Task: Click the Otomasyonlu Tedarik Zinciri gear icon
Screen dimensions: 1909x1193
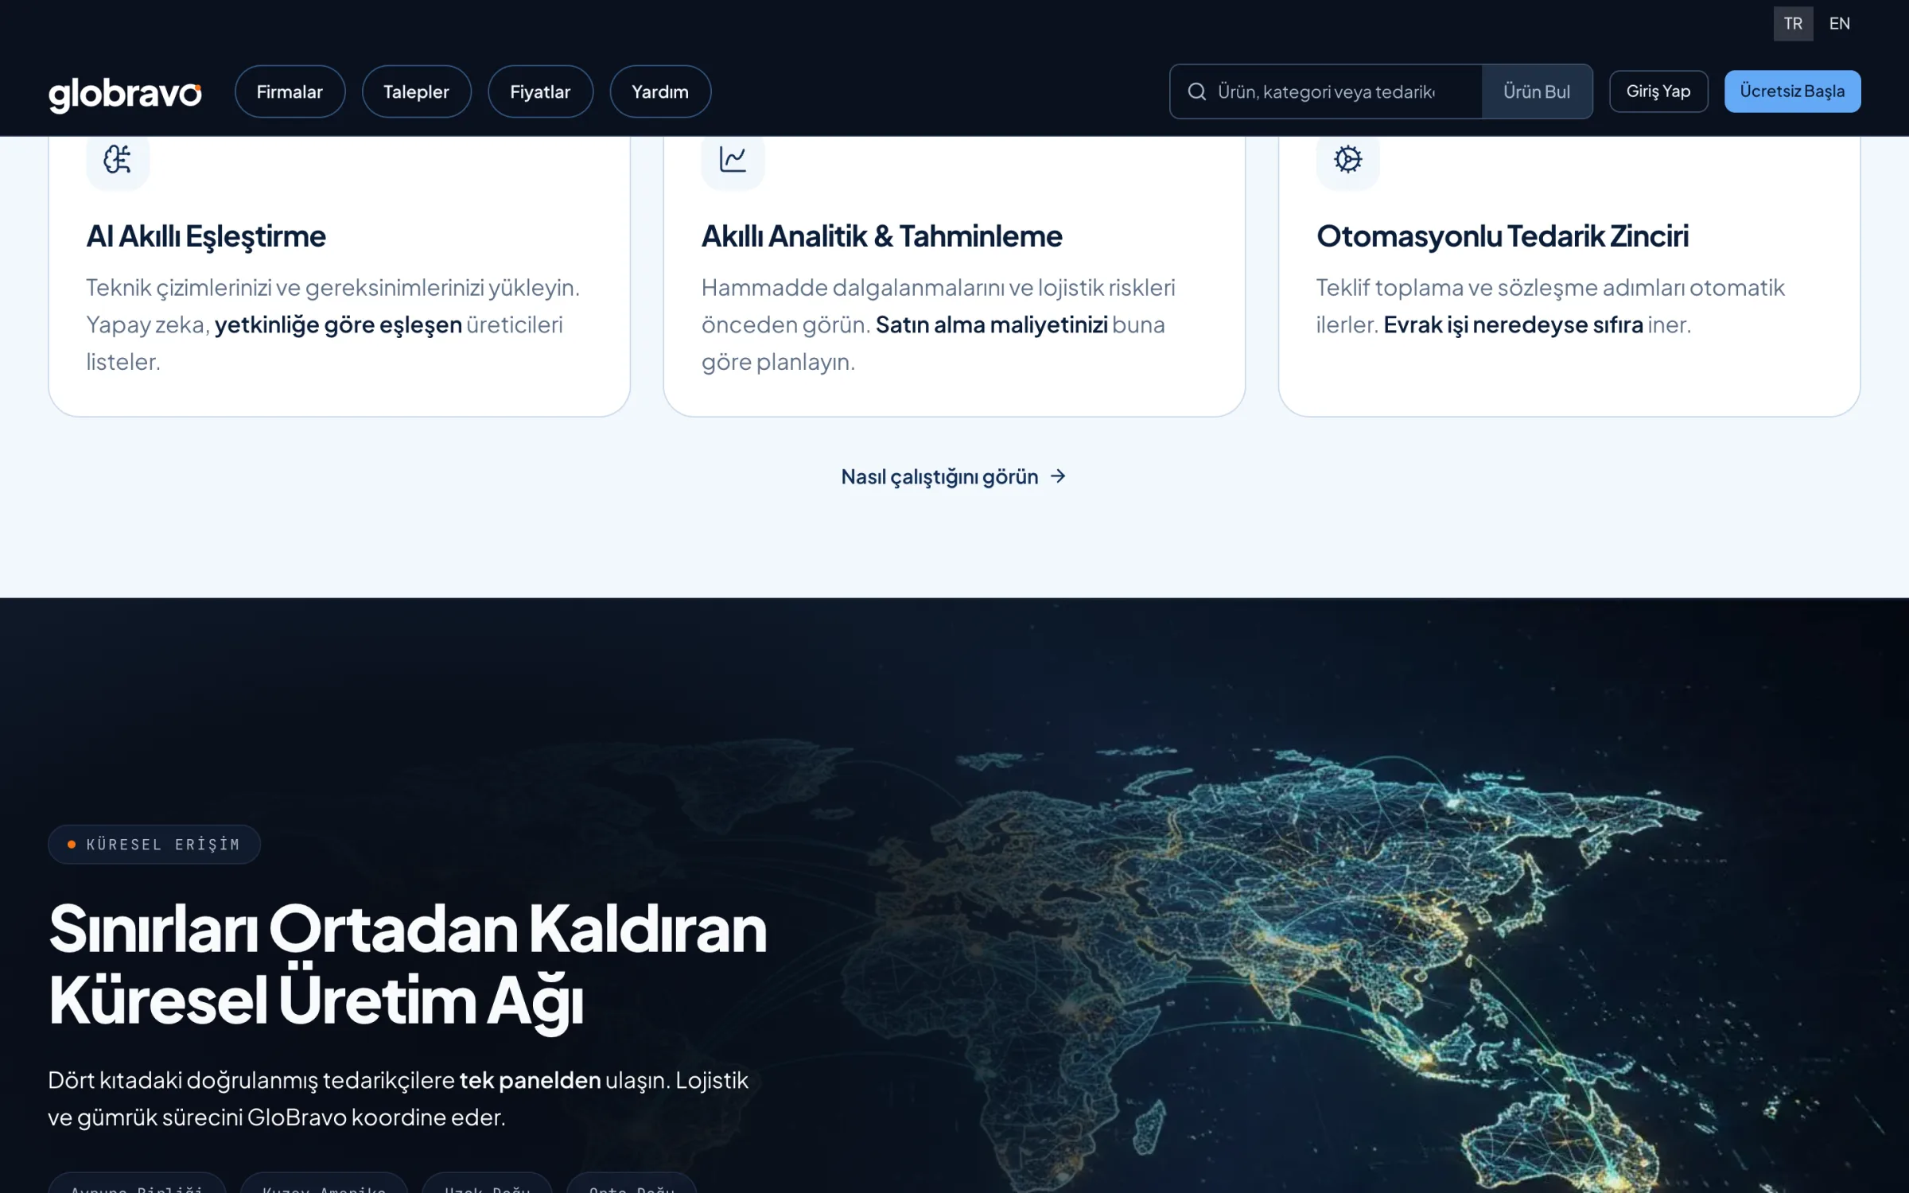Action: point(1347,159)
